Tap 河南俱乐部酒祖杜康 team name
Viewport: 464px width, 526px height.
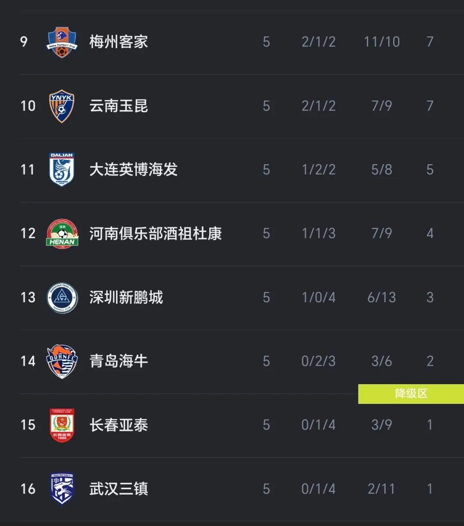coord(156,233)
